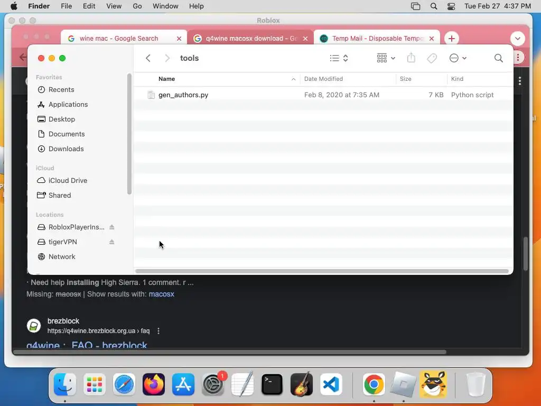Screen dimensions: 541x406
Task: Click the macosx link in search results
Action: point(162,294)
